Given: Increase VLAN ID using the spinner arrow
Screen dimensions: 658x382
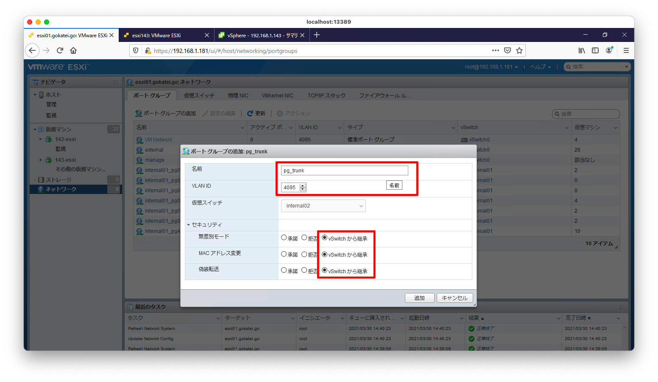Looking at the screenshot, I should pos(302,185).
